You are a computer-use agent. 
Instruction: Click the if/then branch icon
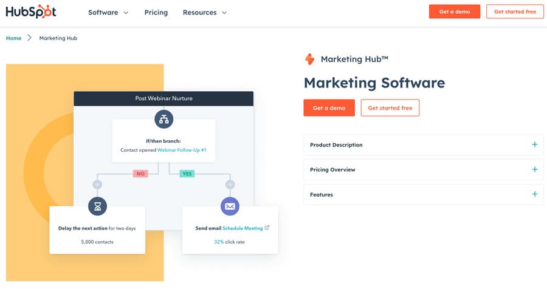pyautogui.click(x=164, y=119)
